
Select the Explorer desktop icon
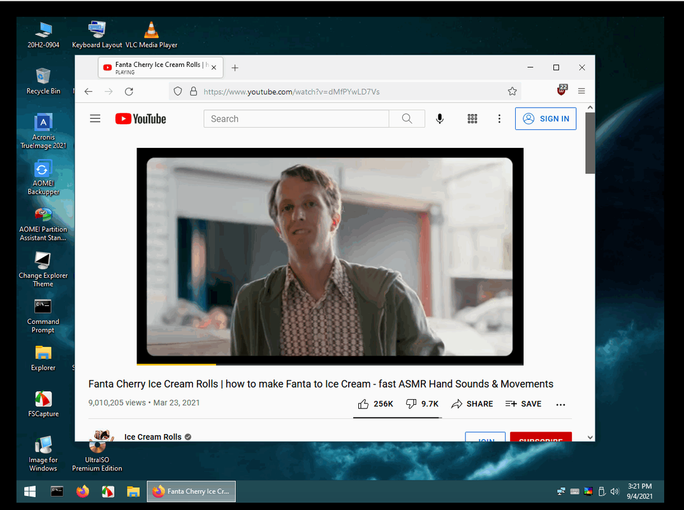[x=43, y=358]
